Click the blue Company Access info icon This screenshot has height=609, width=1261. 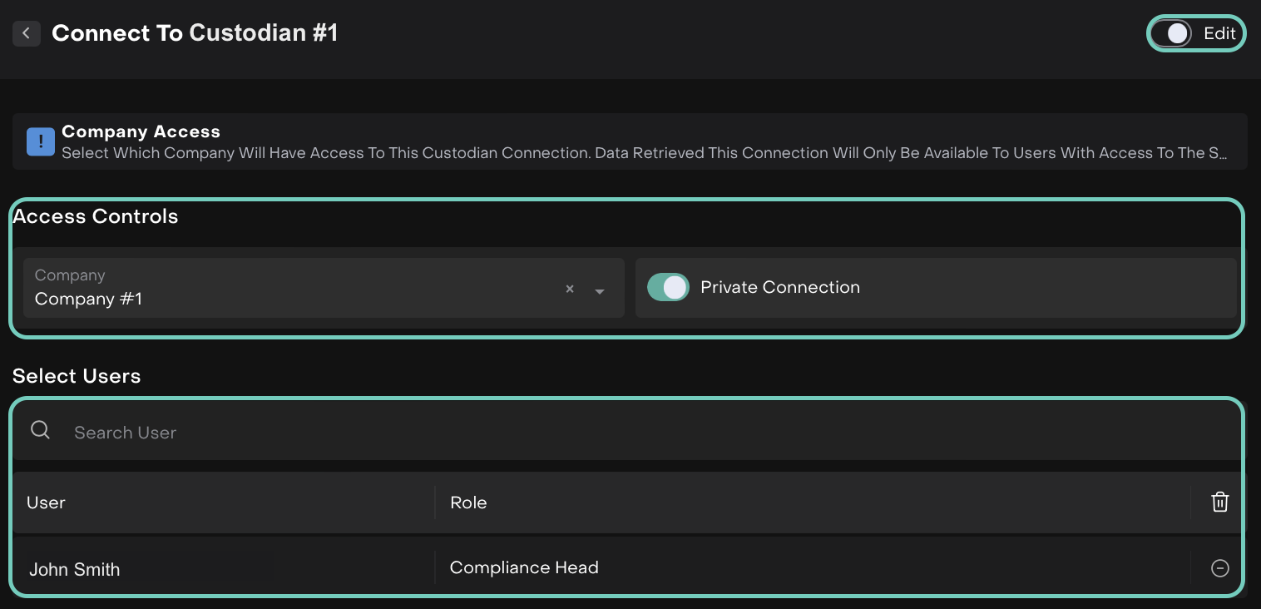tap(41, 141)
